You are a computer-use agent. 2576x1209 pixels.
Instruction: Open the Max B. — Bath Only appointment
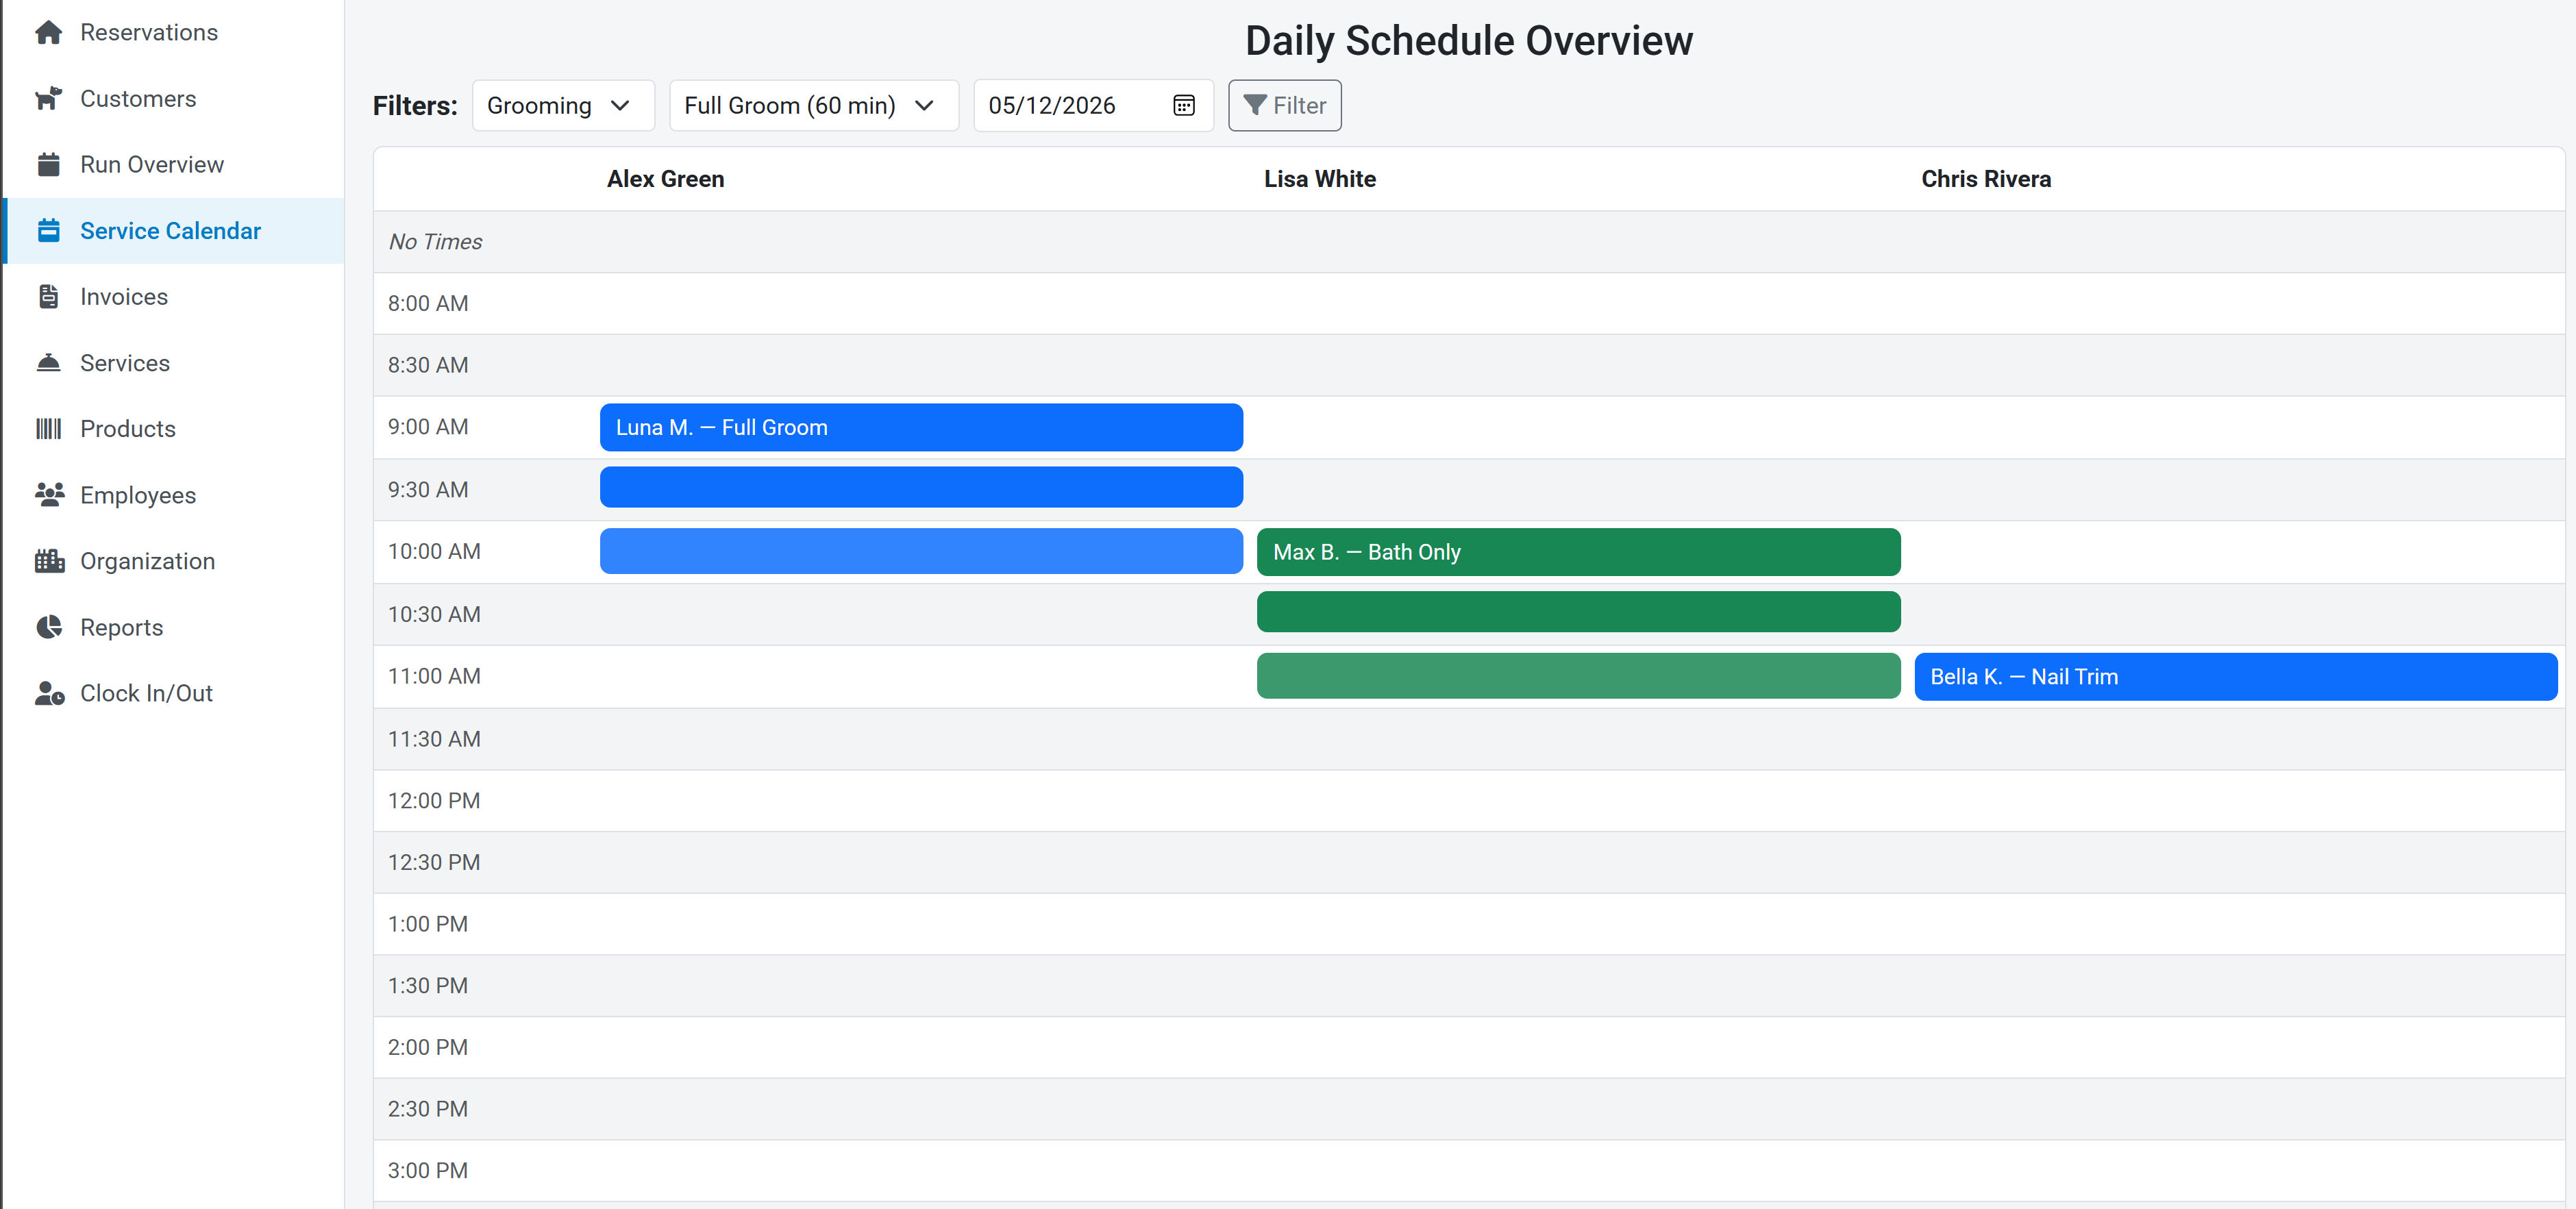point(1578,552)
